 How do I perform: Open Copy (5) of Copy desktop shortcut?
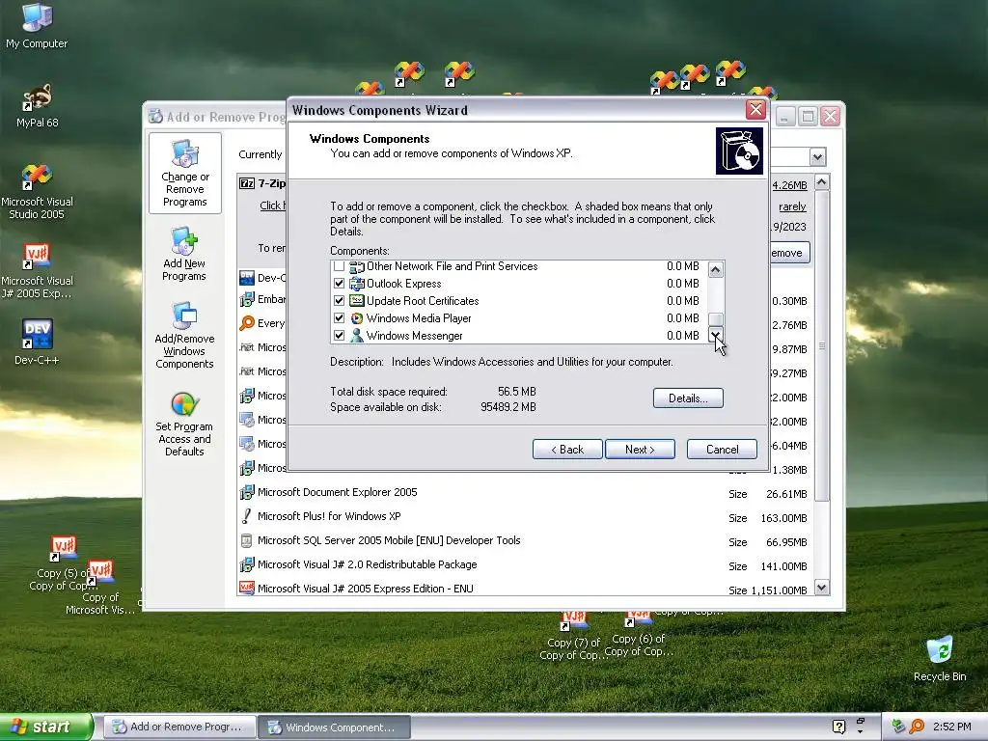tap(62, 563)
